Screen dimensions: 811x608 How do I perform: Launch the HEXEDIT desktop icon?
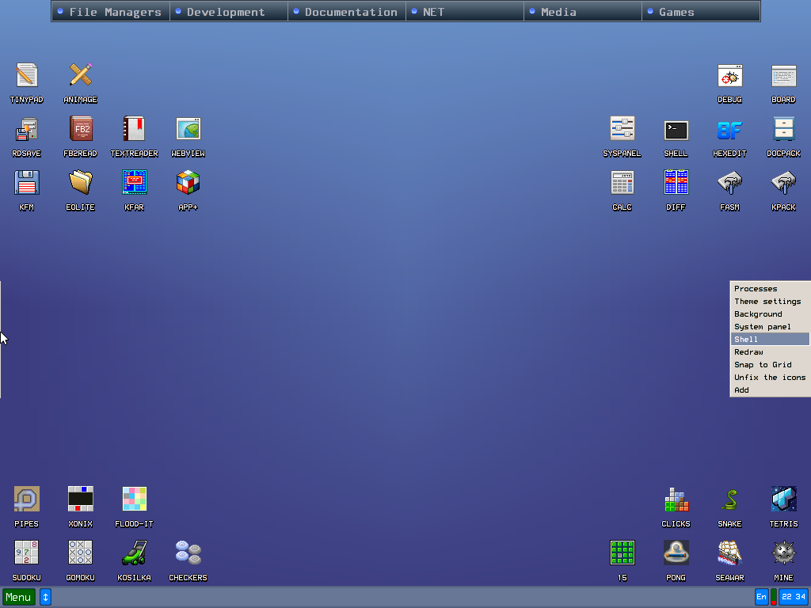tap(729, 130)
